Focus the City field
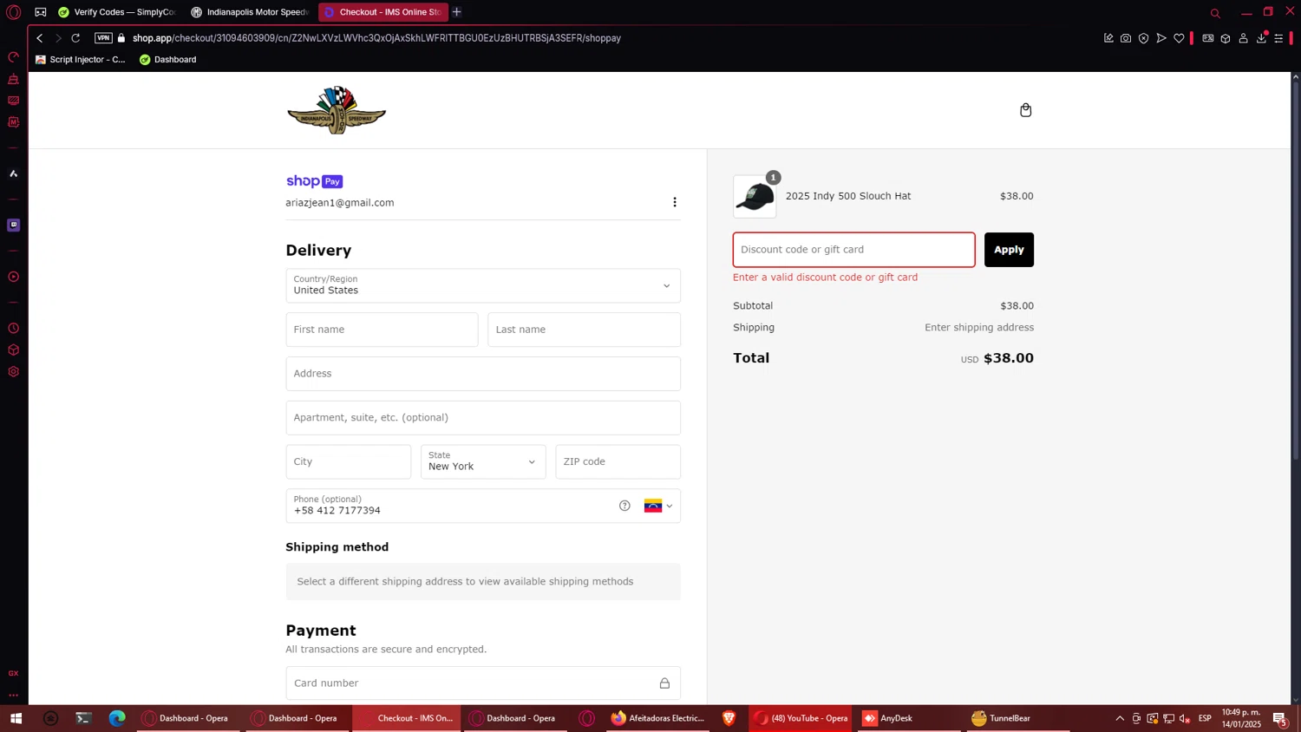Image resolution: width=1301 pixels, height=732 pixels. (349, 461)
